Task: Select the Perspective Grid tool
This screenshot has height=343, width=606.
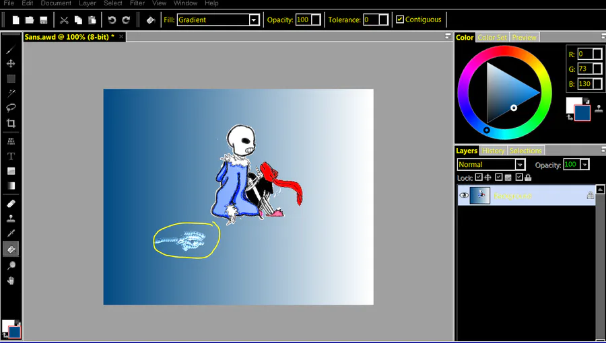Action: click(11, 141)
